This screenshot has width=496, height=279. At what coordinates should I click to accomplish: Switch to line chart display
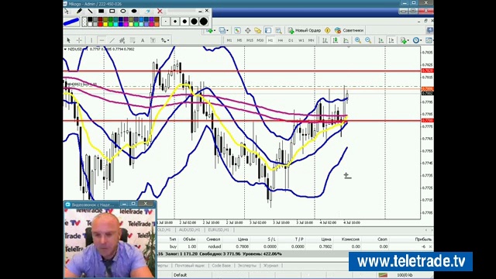point(346,40)
